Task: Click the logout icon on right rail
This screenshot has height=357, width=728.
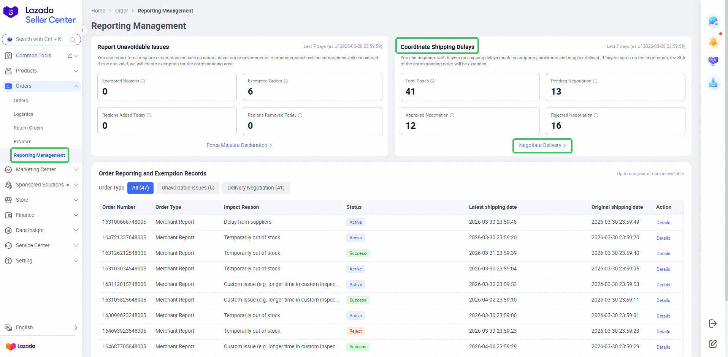Action: coord(713,324)
